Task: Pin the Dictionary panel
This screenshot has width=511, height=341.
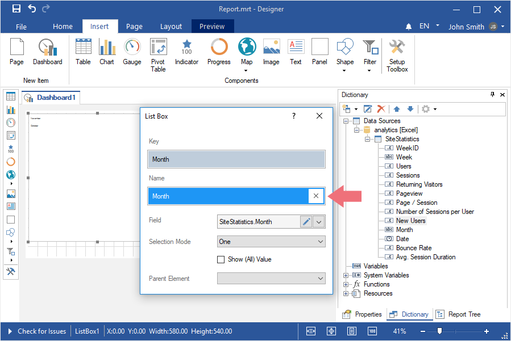Action: click(492, 95)
